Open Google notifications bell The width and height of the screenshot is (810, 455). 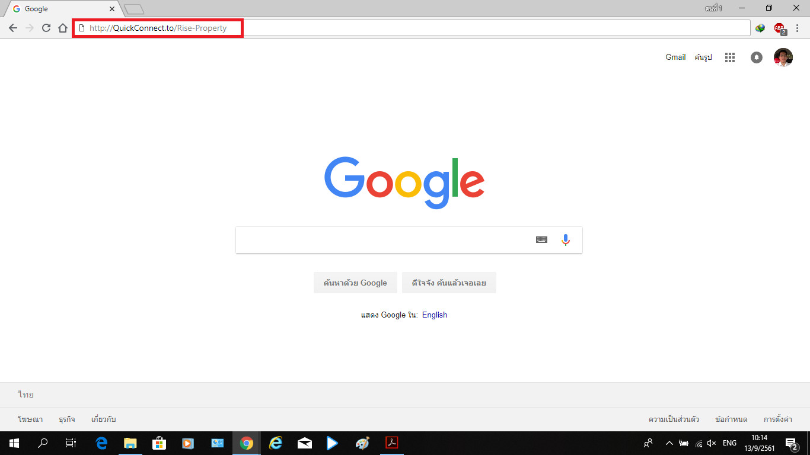(x=756, y=57)
